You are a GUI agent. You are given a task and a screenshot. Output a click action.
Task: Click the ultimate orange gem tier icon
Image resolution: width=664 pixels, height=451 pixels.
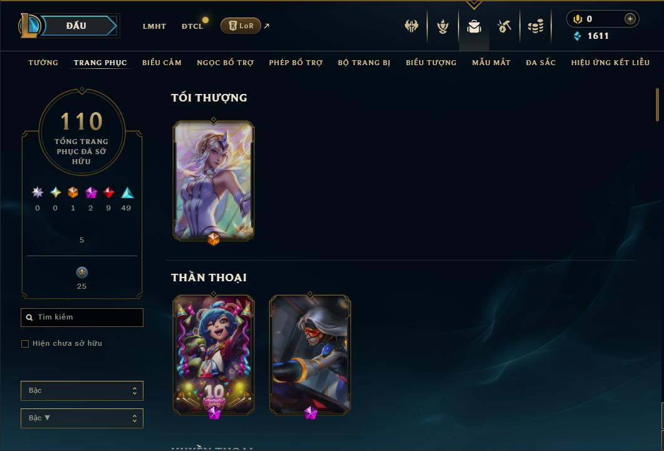click(x=73, y=193)
